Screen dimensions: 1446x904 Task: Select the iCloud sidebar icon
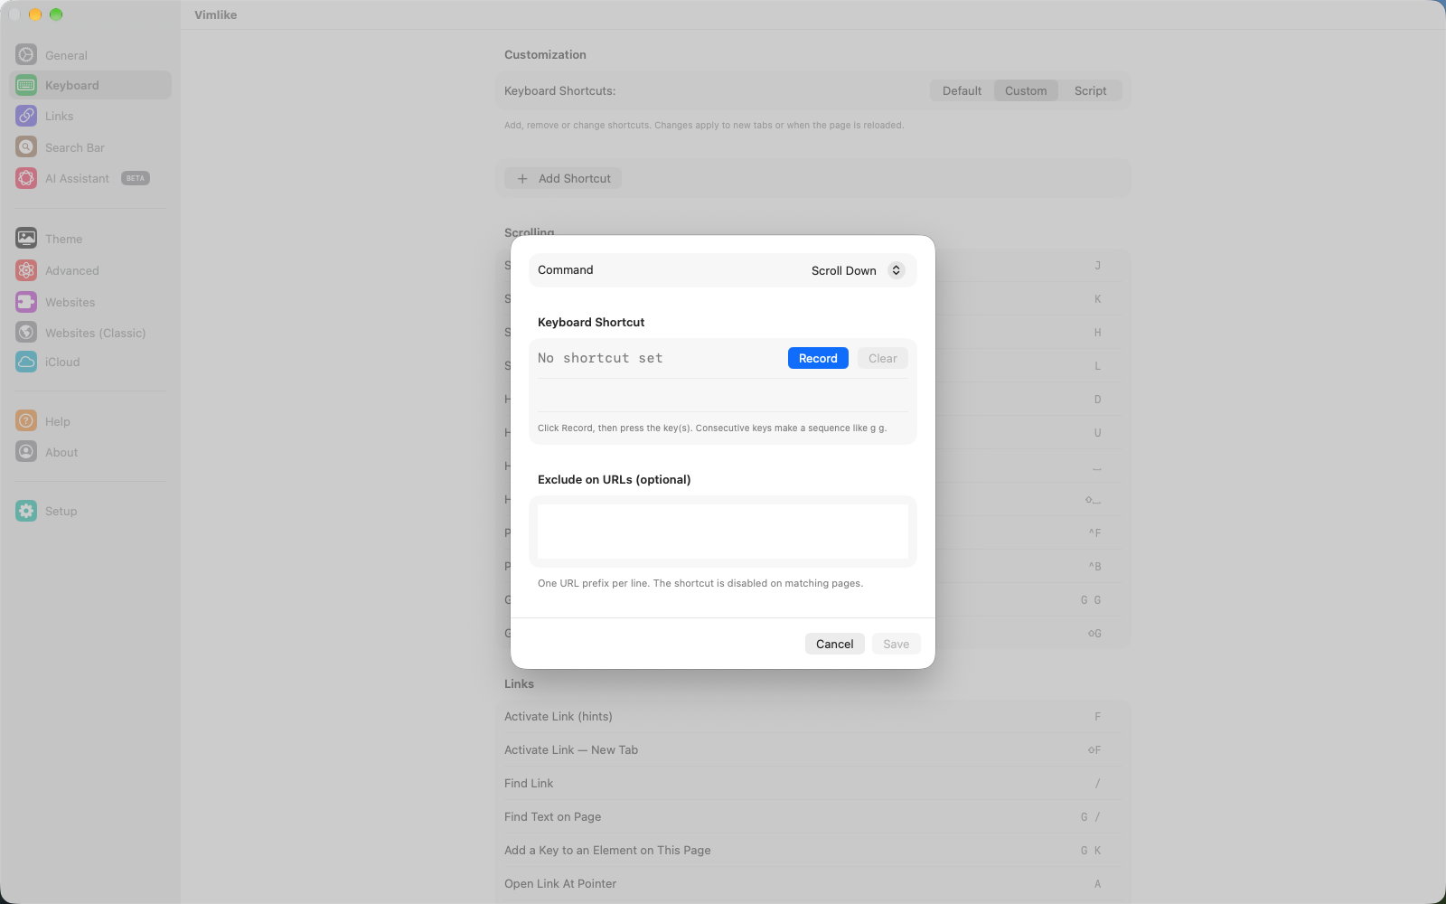tap(26, 362)
